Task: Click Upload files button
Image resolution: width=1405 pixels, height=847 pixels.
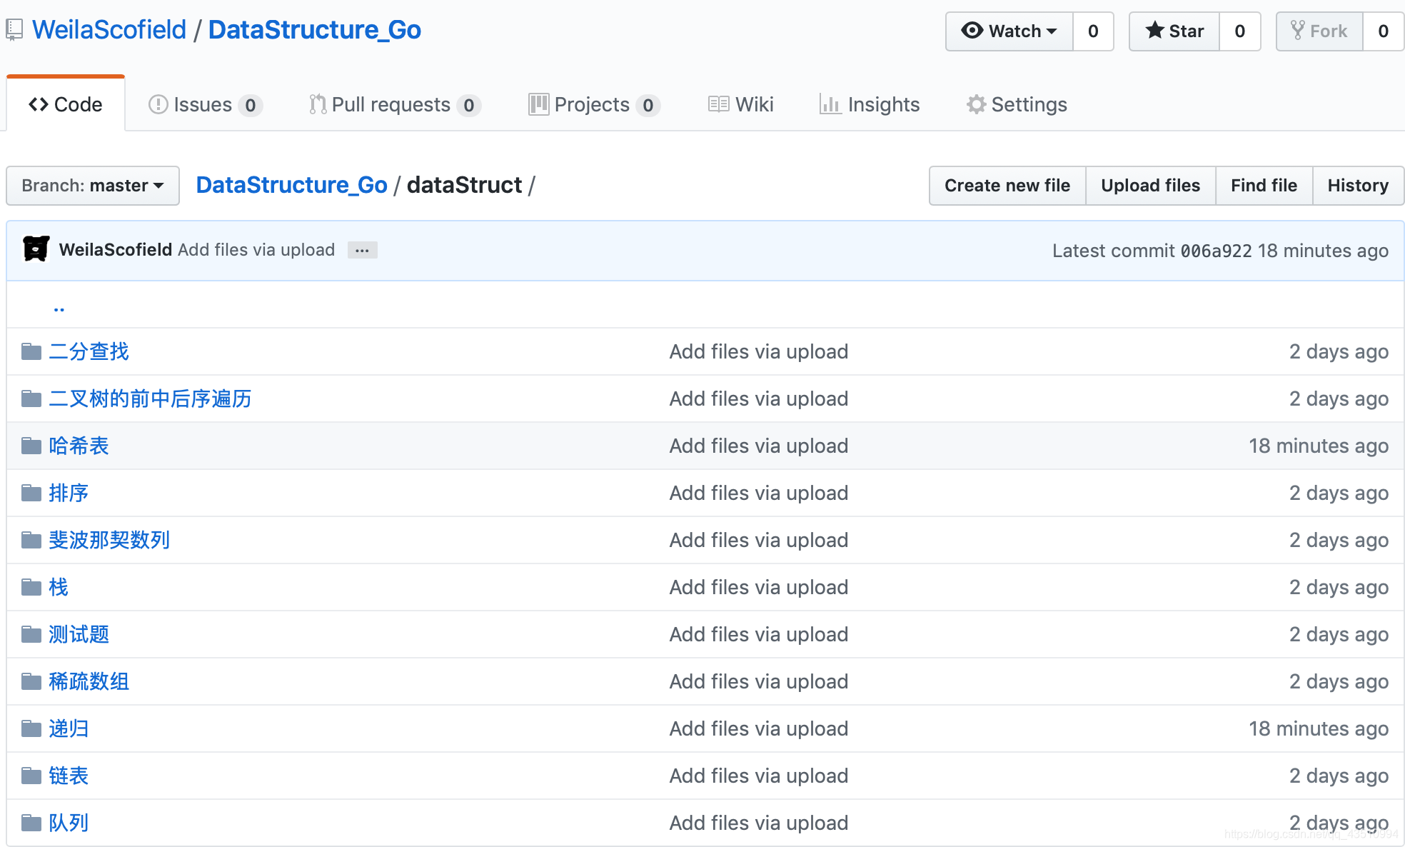Action: click(1151, 186)
